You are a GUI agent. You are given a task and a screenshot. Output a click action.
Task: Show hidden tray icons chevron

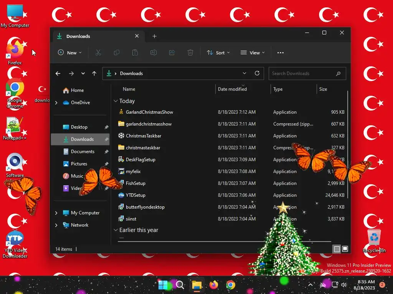coord(310,285)
